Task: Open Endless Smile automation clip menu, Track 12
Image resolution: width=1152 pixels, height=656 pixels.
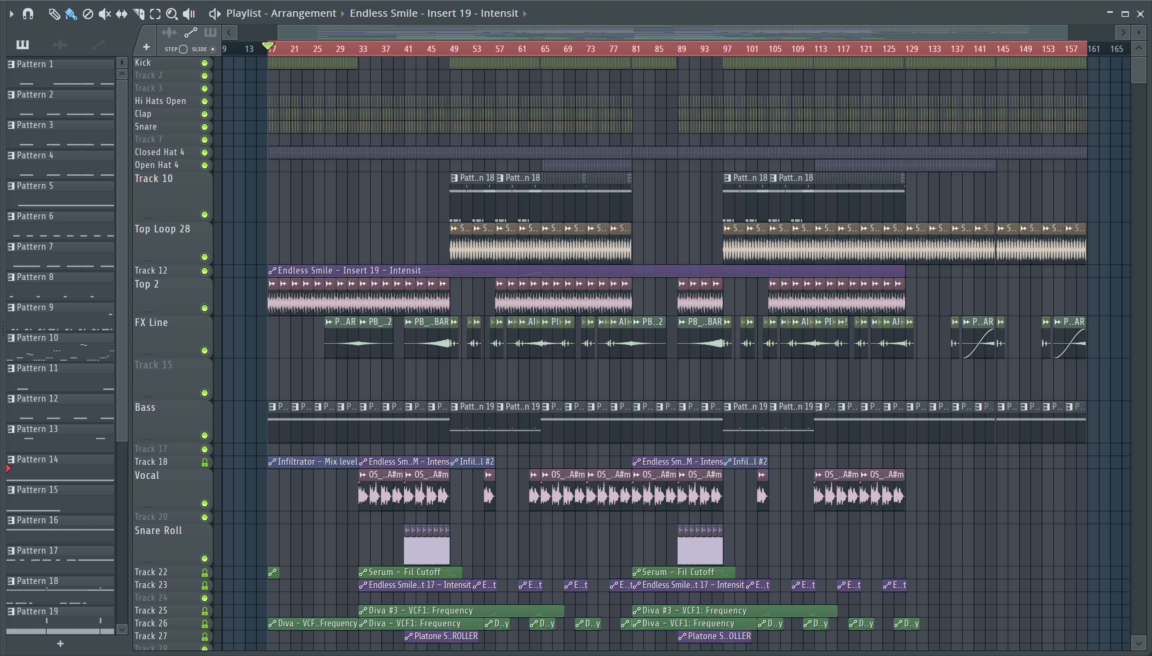Action: click(x=272, y=271)
